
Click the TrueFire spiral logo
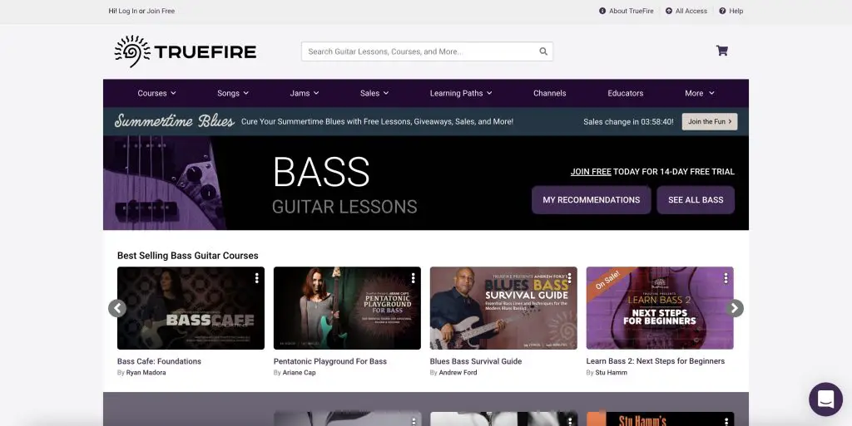pos(132,51)
